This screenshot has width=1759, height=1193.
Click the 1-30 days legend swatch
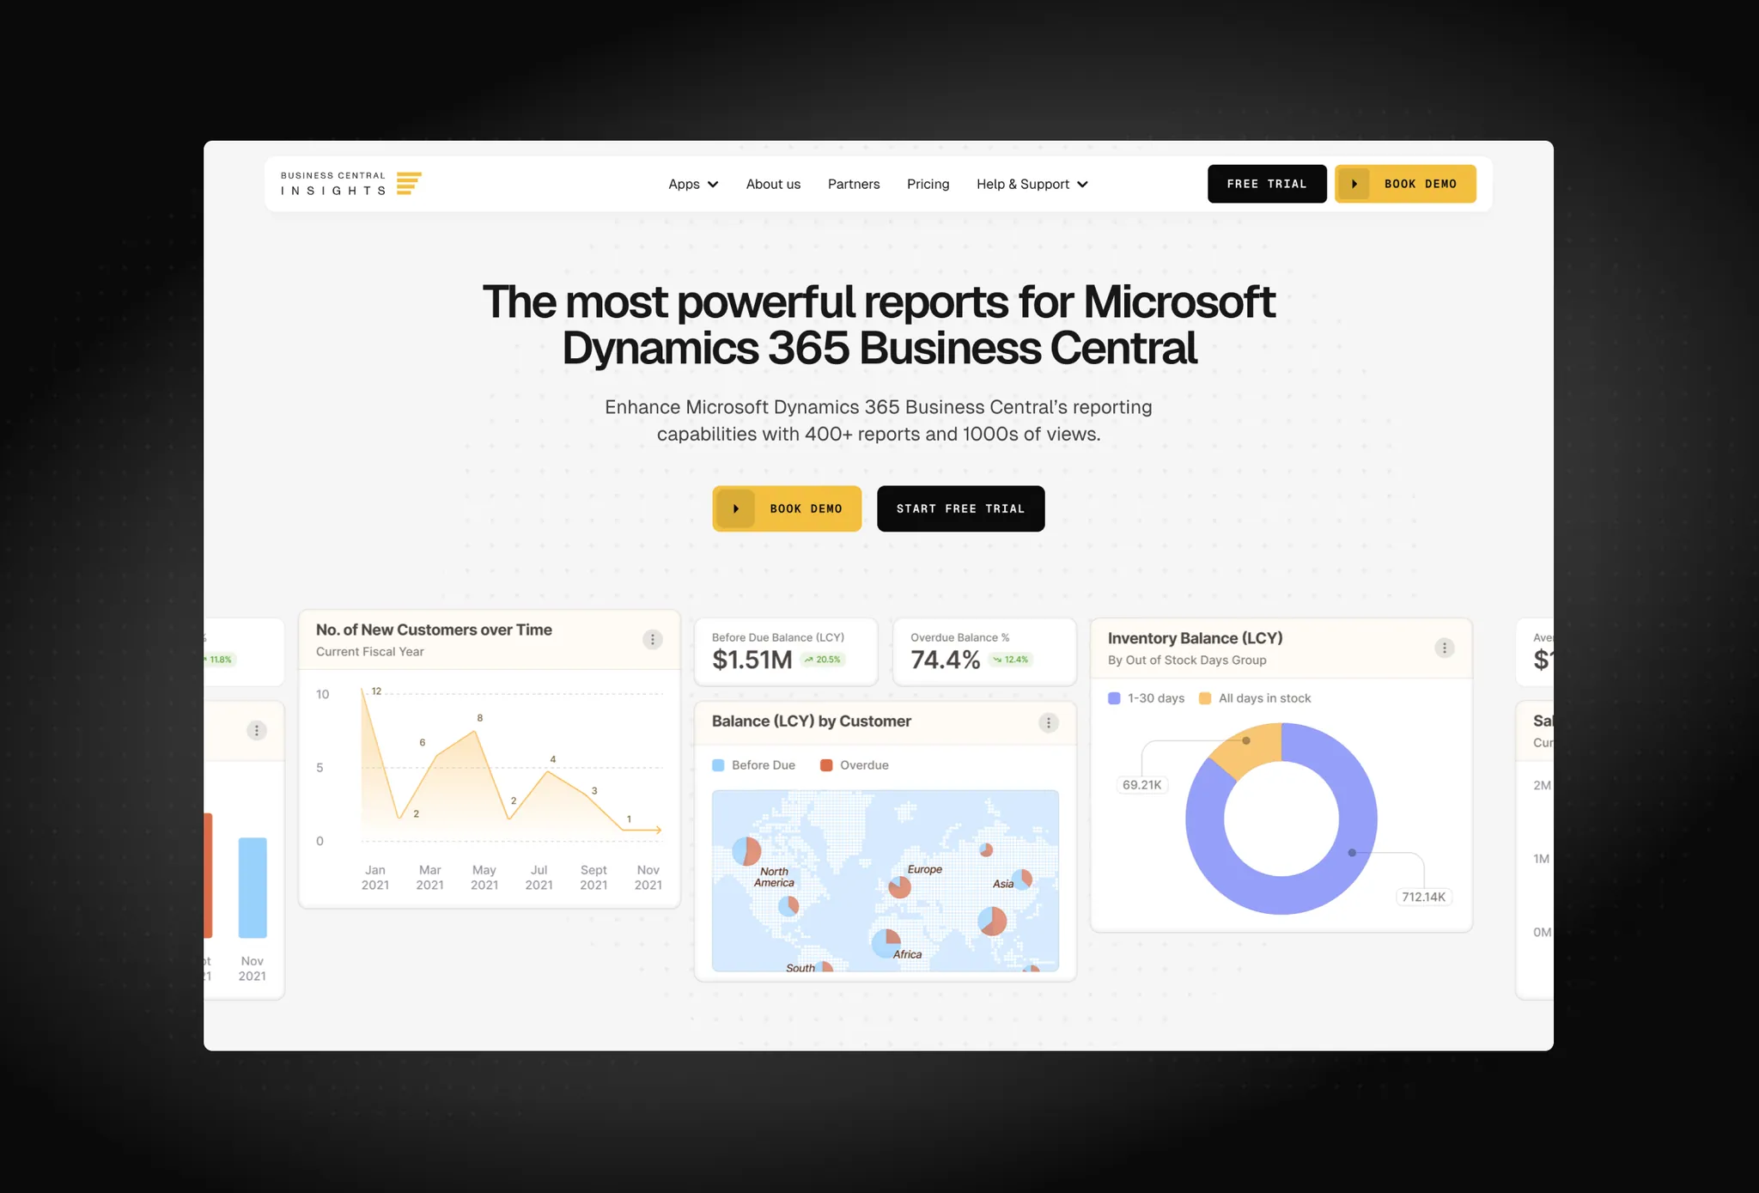coord(1114,698)
